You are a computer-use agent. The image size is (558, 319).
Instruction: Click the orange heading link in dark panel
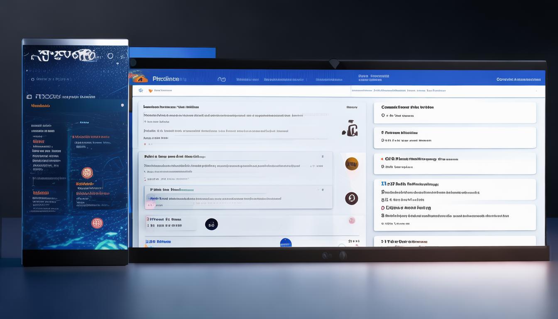tap(40, 106)
